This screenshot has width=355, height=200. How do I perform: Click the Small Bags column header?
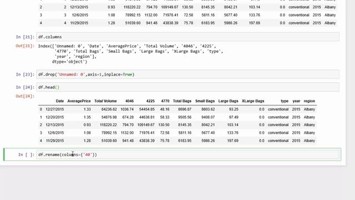click(x=205, y=101)
